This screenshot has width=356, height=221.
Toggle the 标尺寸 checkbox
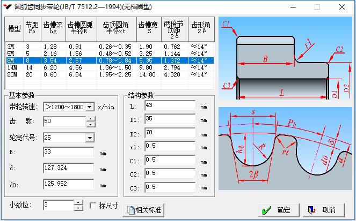(x=93, y=205)
